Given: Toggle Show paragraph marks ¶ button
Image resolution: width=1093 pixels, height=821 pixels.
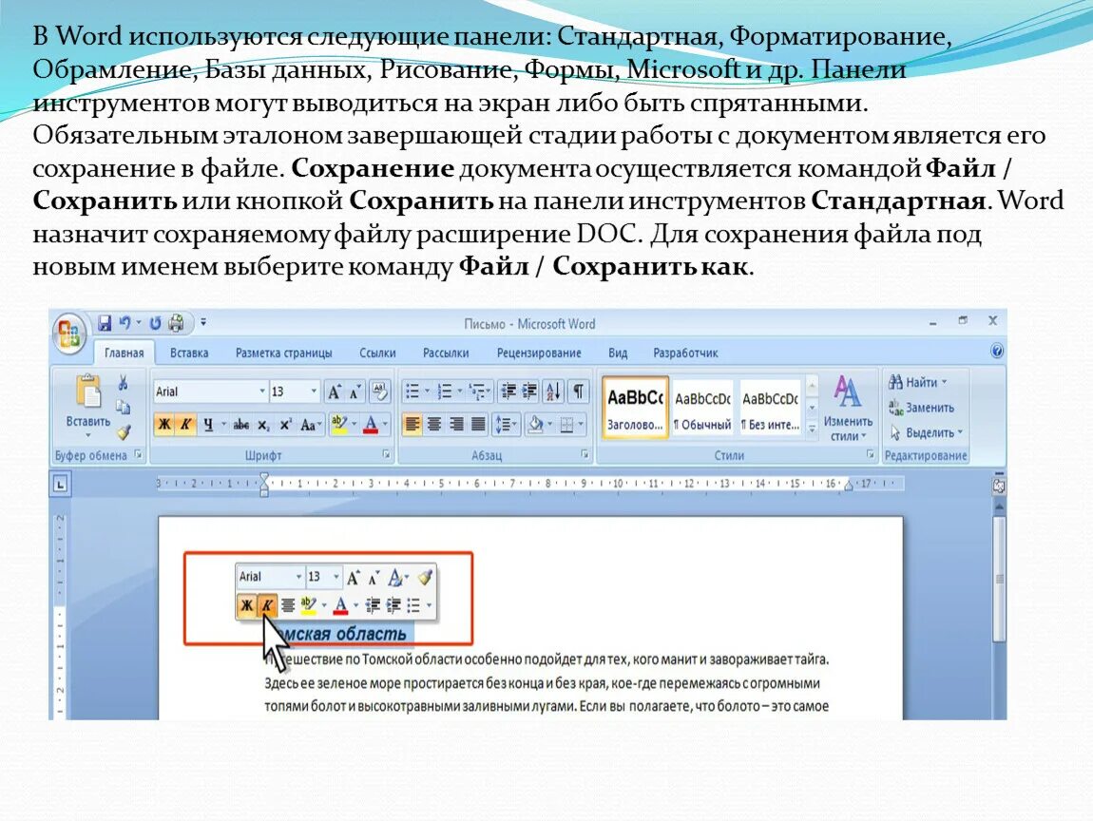Looking at the screenshot, I should click(x=579, y=391).
